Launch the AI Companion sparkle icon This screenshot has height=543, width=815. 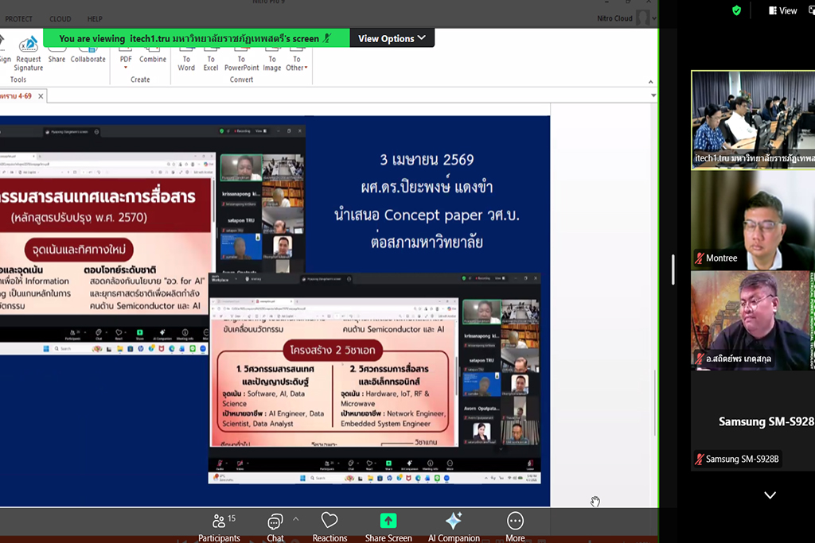454,522
